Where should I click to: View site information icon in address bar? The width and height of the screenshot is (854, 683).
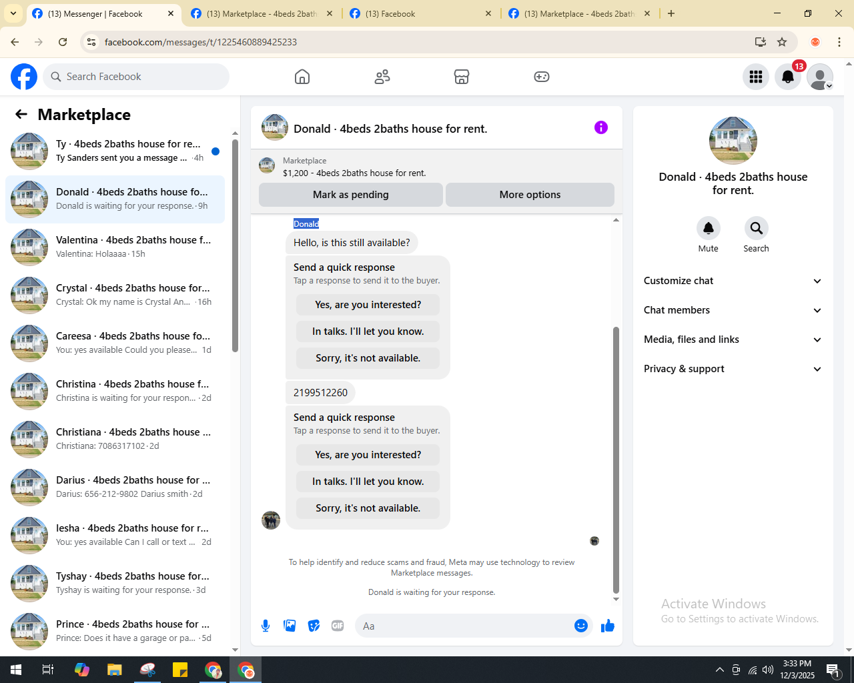pyautogui.click(x=92, y=42)
